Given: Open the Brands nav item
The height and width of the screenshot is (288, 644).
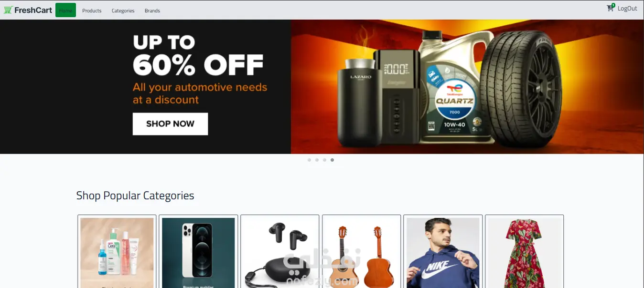Looking at the screenshot, I should (152, 10).
